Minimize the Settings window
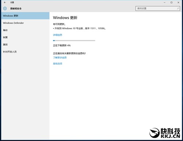Screen dimensions: 183x141 (165, 3)
